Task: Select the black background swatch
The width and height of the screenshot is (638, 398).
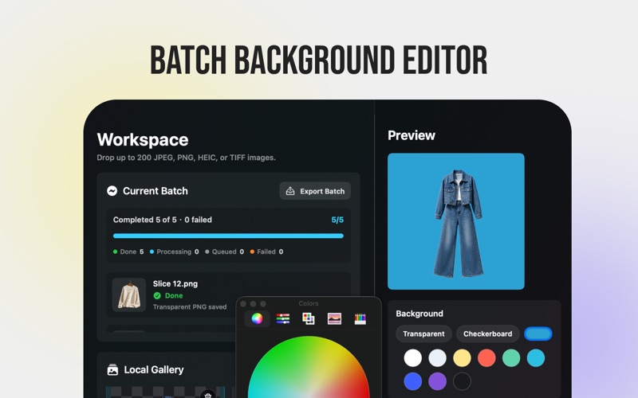Action: pos(462,381)
